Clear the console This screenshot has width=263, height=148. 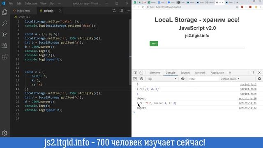(x=141, y=79)
